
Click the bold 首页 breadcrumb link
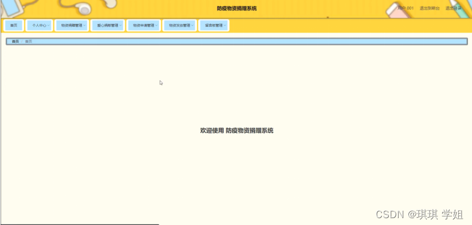[x=15, y=41]
